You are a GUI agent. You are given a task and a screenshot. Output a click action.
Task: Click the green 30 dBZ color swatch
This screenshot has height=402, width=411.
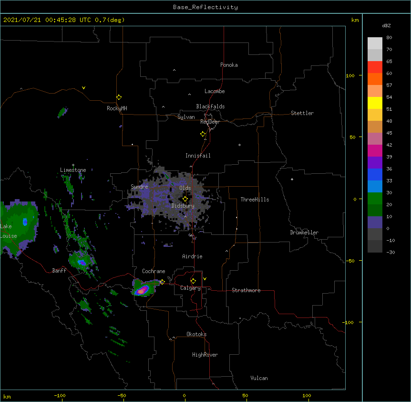pos(375,199)
